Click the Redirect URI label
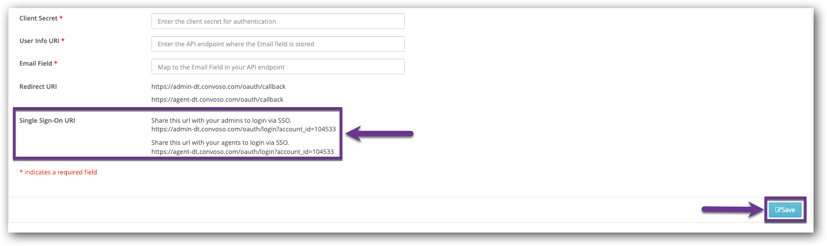This screenshot has width=827, height=246. click(38, 86)
